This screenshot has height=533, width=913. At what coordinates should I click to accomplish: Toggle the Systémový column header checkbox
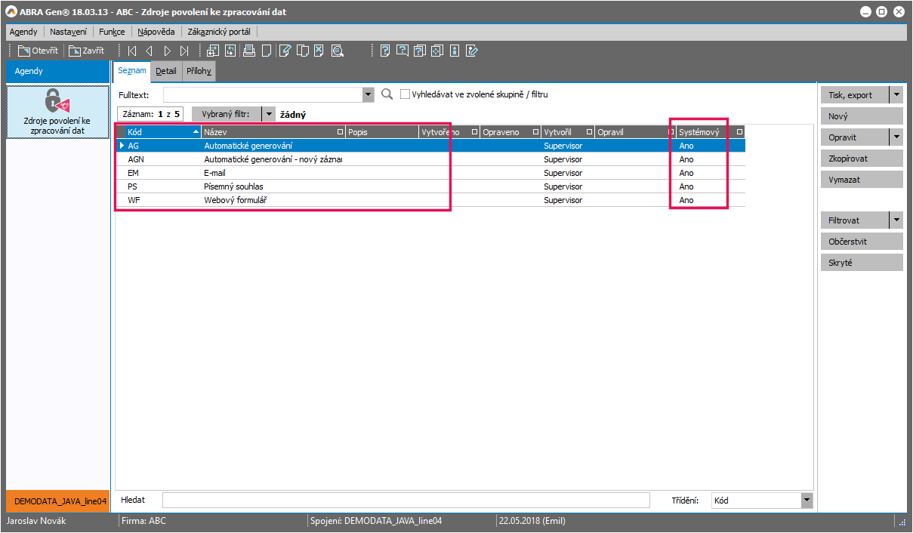coord(739,132)
